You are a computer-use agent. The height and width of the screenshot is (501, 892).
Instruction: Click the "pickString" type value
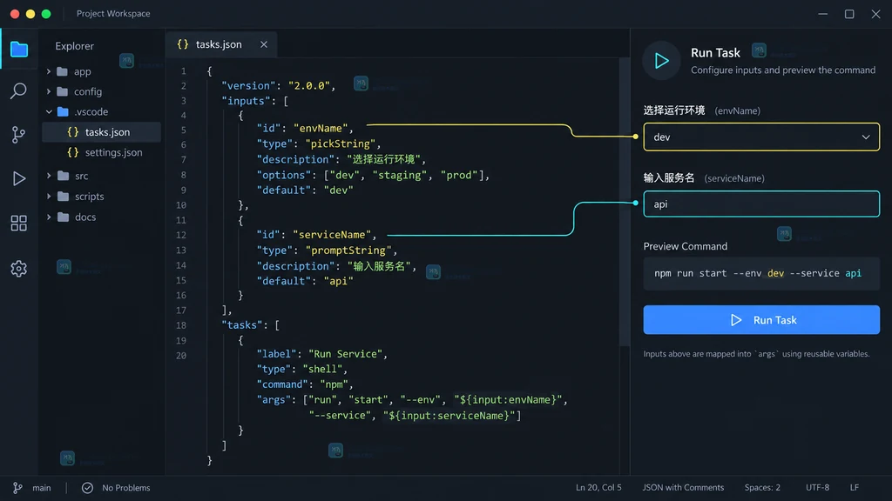[341, 144]
